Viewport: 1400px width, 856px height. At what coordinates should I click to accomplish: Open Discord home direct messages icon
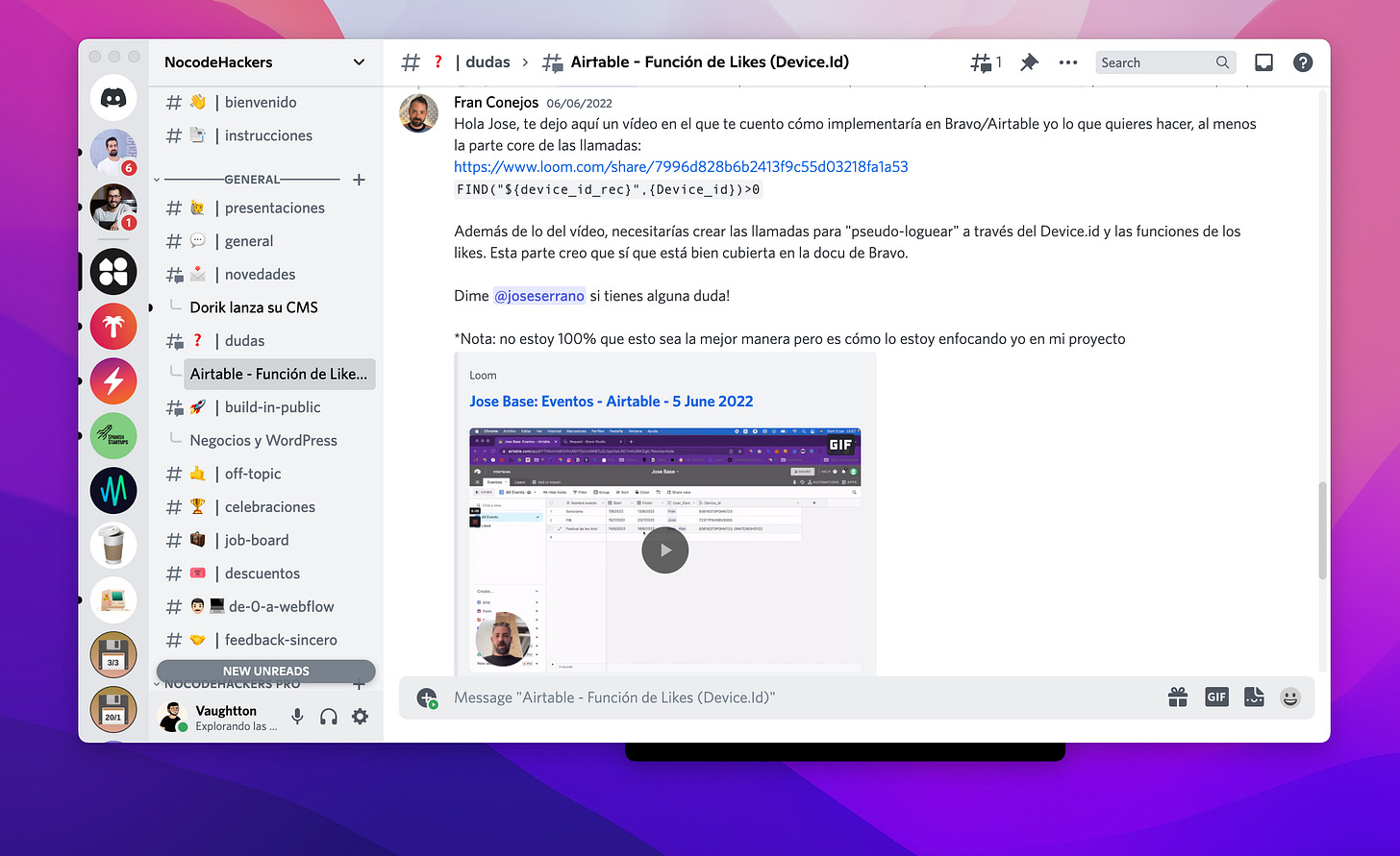tap(113, 98)
